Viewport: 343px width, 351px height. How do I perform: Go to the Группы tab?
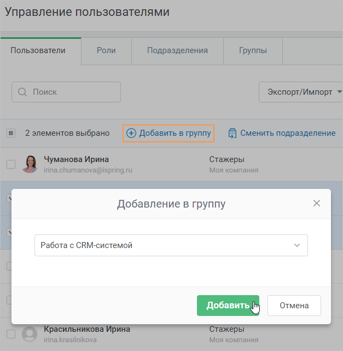(x=253, y=50)
